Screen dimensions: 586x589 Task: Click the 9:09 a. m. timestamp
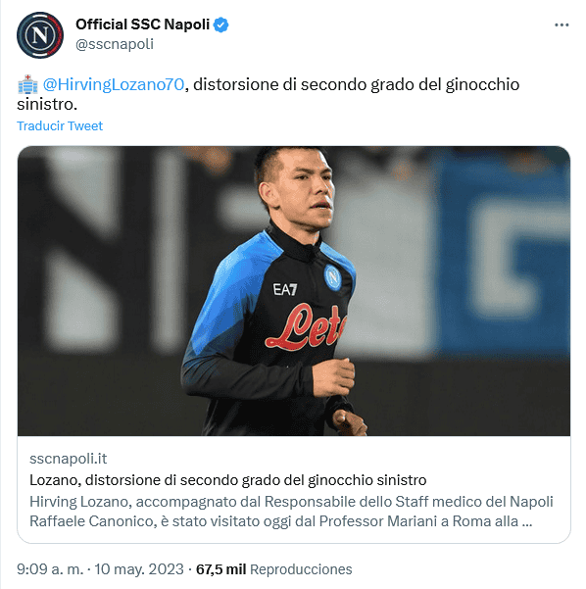(x=50, y=569)
